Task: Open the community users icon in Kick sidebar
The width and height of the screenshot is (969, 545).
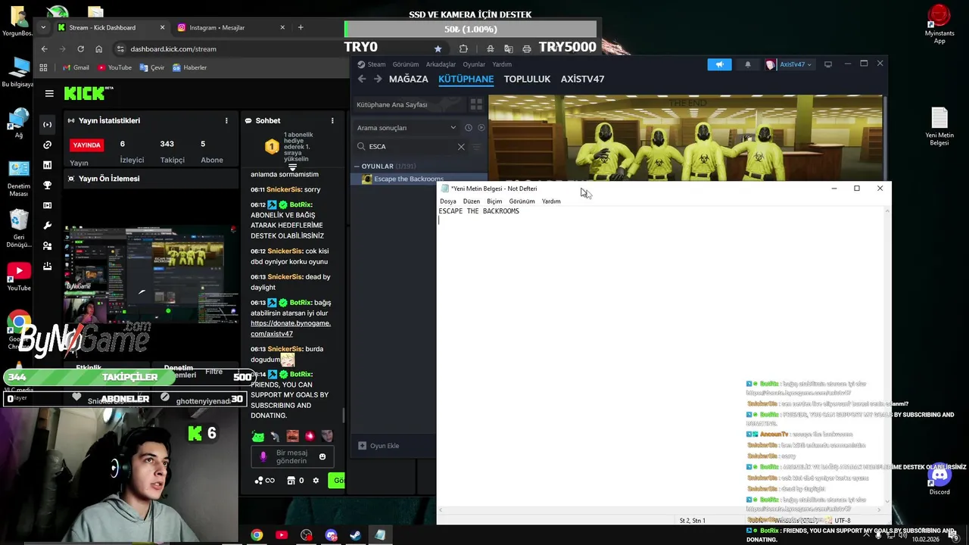Action: point(48,246)
